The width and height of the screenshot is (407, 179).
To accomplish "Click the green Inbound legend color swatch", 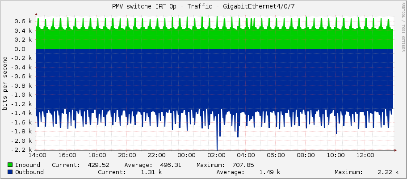I will [x=10, y=165].
